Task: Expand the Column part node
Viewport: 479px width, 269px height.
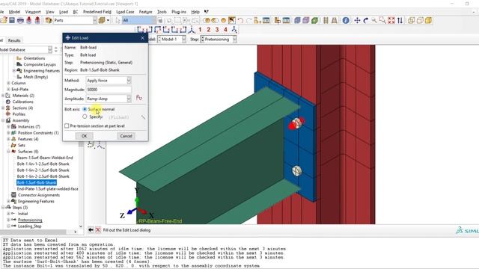Action: coord(8,83)
